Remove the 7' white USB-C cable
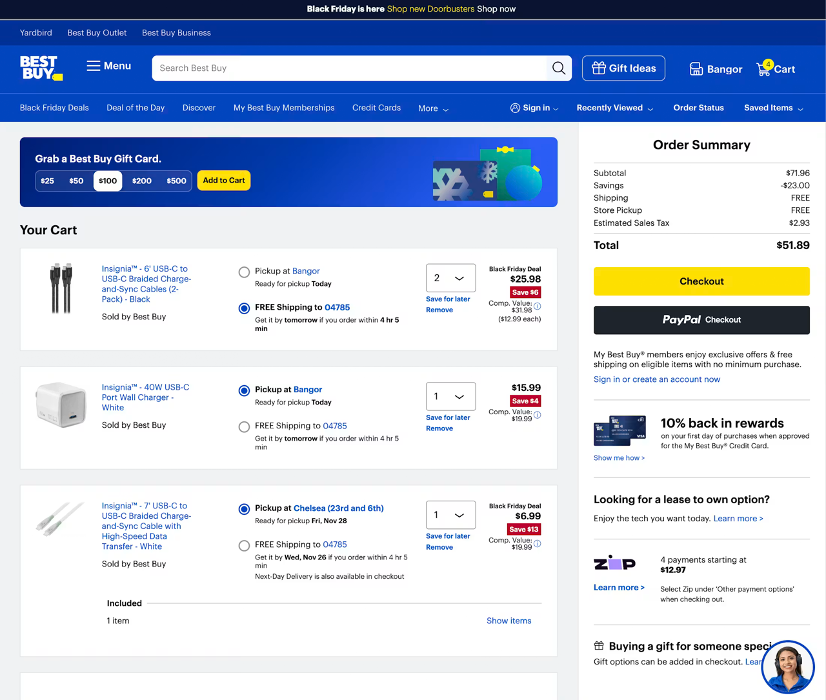 tap(439, 547)
